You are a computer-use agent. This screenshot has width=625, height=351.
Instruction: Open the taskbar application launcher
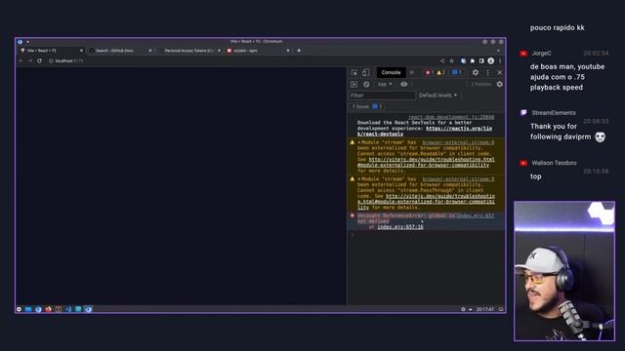pos(19,309)
